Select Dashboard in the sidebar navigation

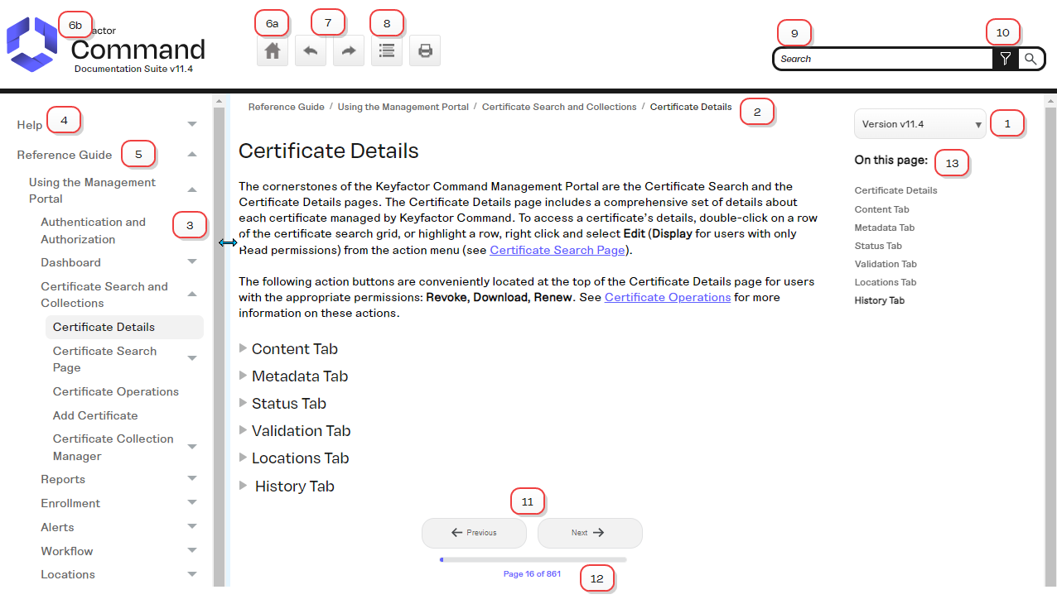[70, 262]
